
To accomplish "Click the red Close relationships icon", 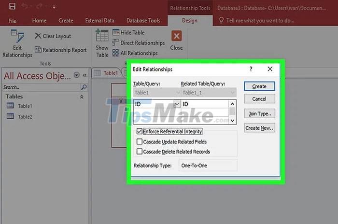I will [x=177, y=36].
